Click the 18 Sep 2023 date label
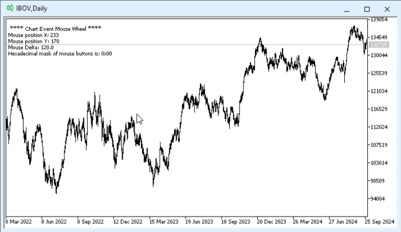This screenshot has height=232, width=401. (x=235, y=222)
